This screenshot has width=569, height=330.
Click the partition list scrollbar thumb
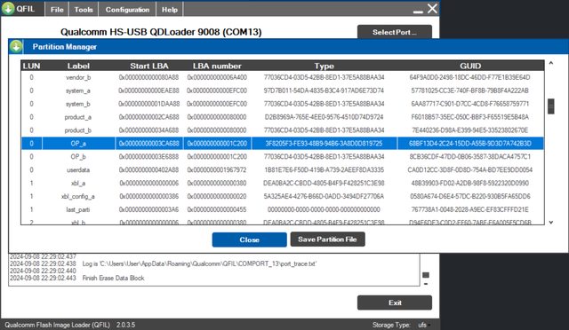click(x=551, y=106)
